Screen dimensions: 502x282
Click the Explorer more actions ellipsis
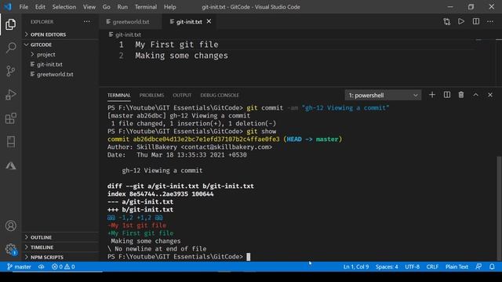point(87,22)
